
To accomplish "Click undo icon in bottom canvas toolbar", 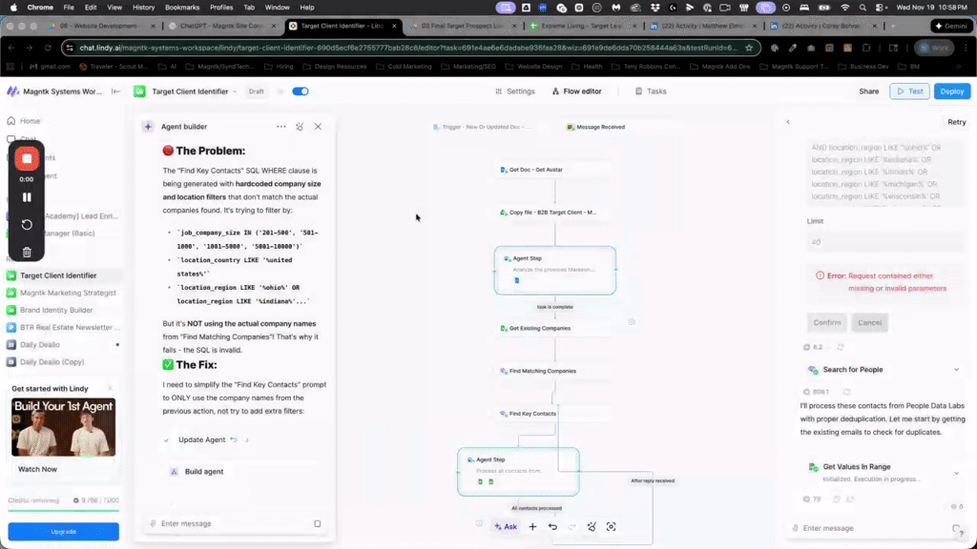I will (x=552, y=526).
